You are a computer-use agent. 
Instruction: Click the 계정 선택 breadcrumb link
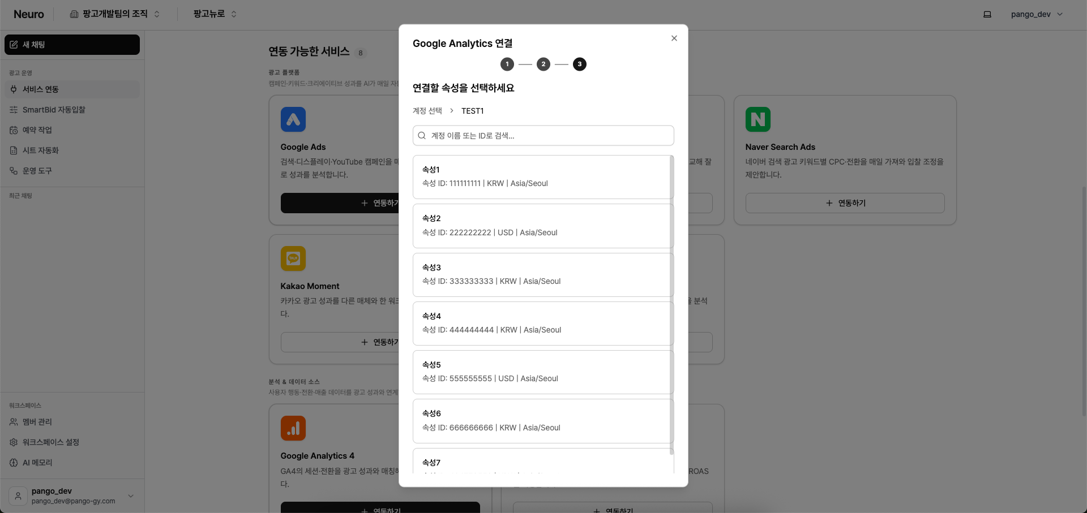427,111
